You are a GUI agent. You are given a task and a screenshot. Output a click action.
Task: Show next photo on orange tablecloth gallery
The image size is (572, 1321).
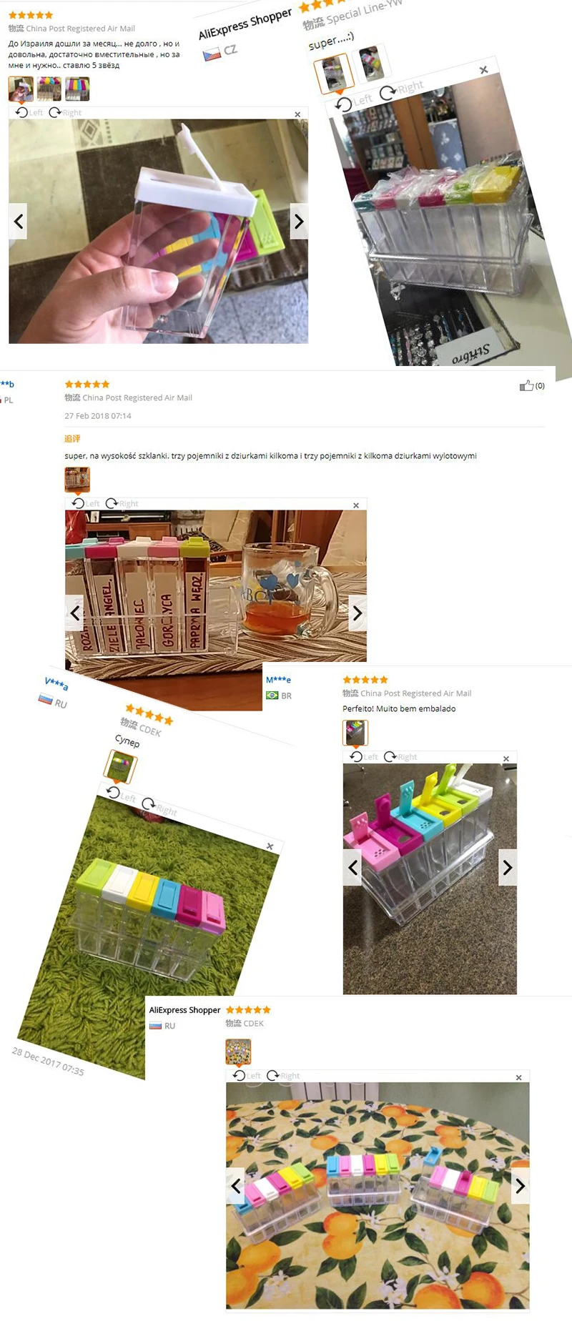521,1186
